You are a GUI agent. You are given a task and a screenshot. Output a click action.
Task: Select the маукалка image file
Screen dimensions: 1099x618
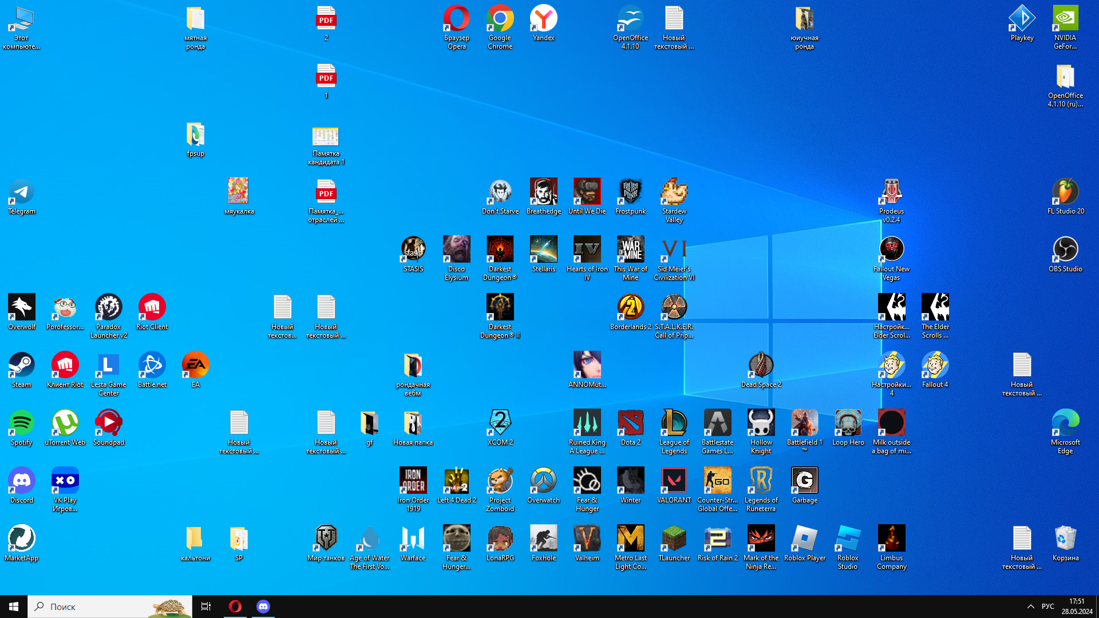click(239, 196)
